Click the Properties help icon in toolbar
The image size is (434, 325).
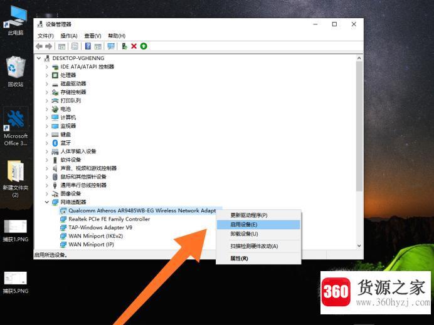(88, 46)
